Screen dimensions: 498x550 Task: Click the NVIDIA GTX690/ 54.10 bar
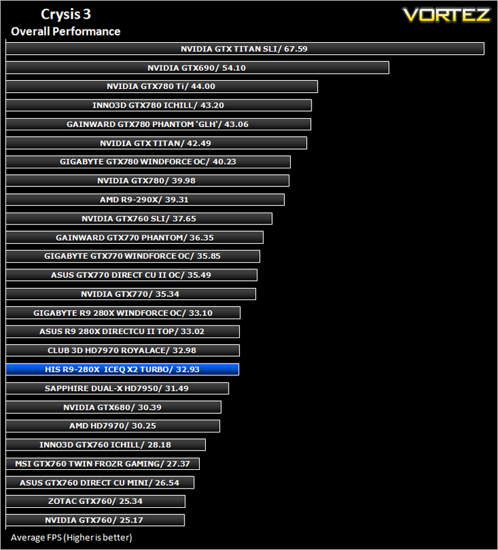point(197,67)
